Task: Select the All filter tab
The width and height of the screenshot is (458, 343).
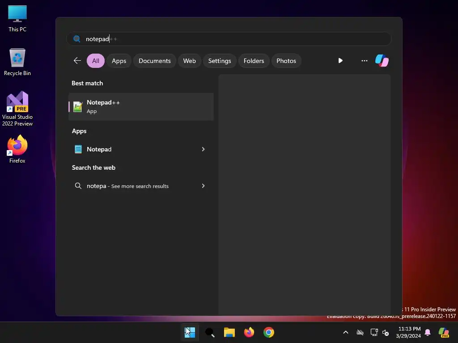Action: click(96, 61)
